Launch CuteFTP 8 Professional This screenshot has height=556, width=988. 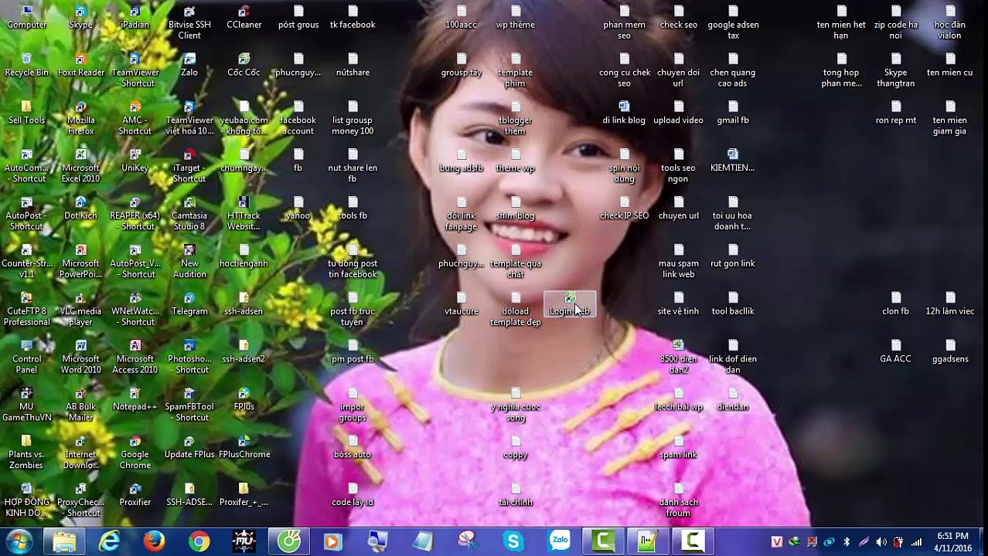pos(27,310)
